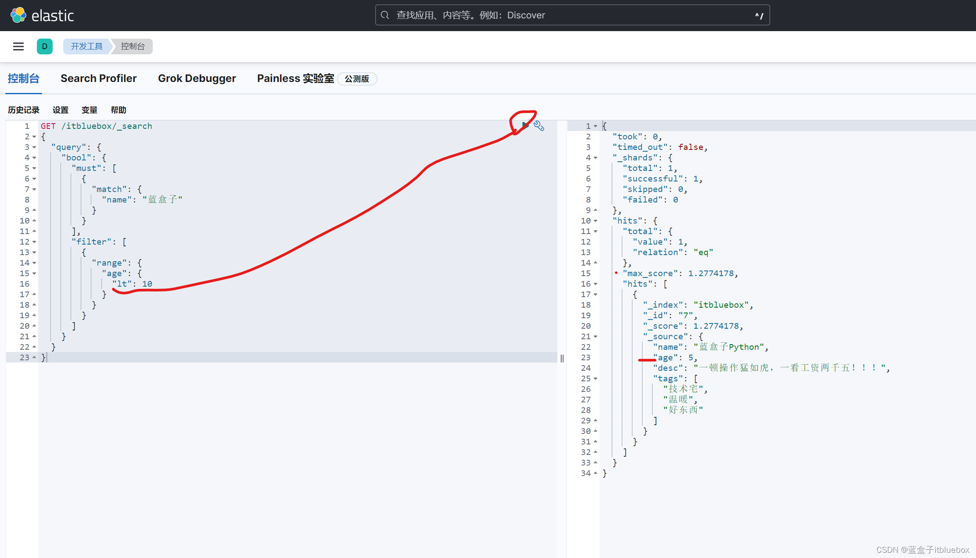This screenshot has height=558, width=976.
Task: Click the green D space avatar
Action: pos(44,46)
